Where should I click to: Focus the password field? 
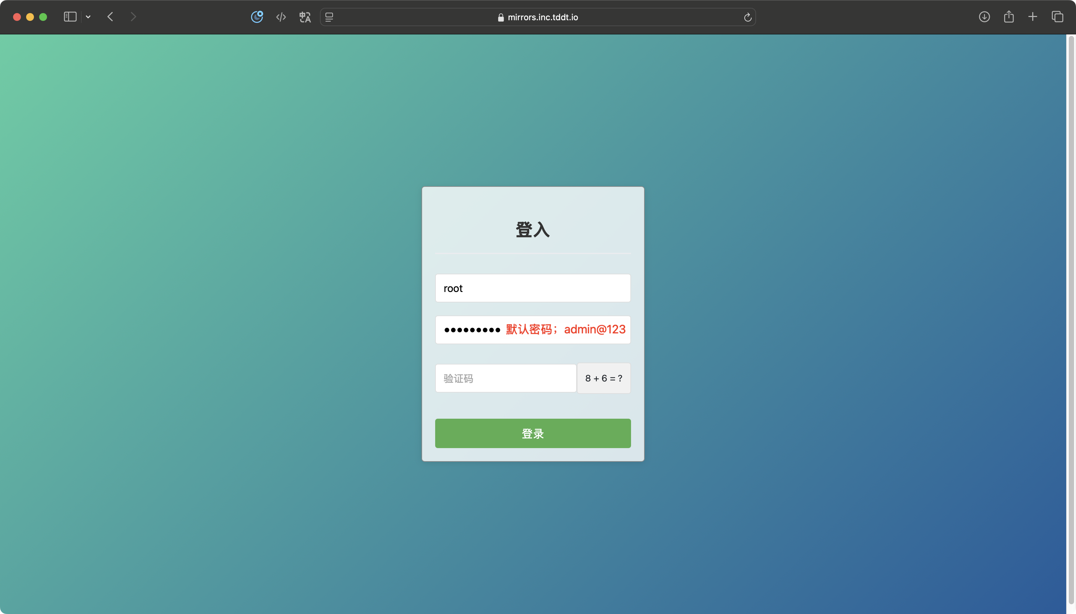pos(533,329)
